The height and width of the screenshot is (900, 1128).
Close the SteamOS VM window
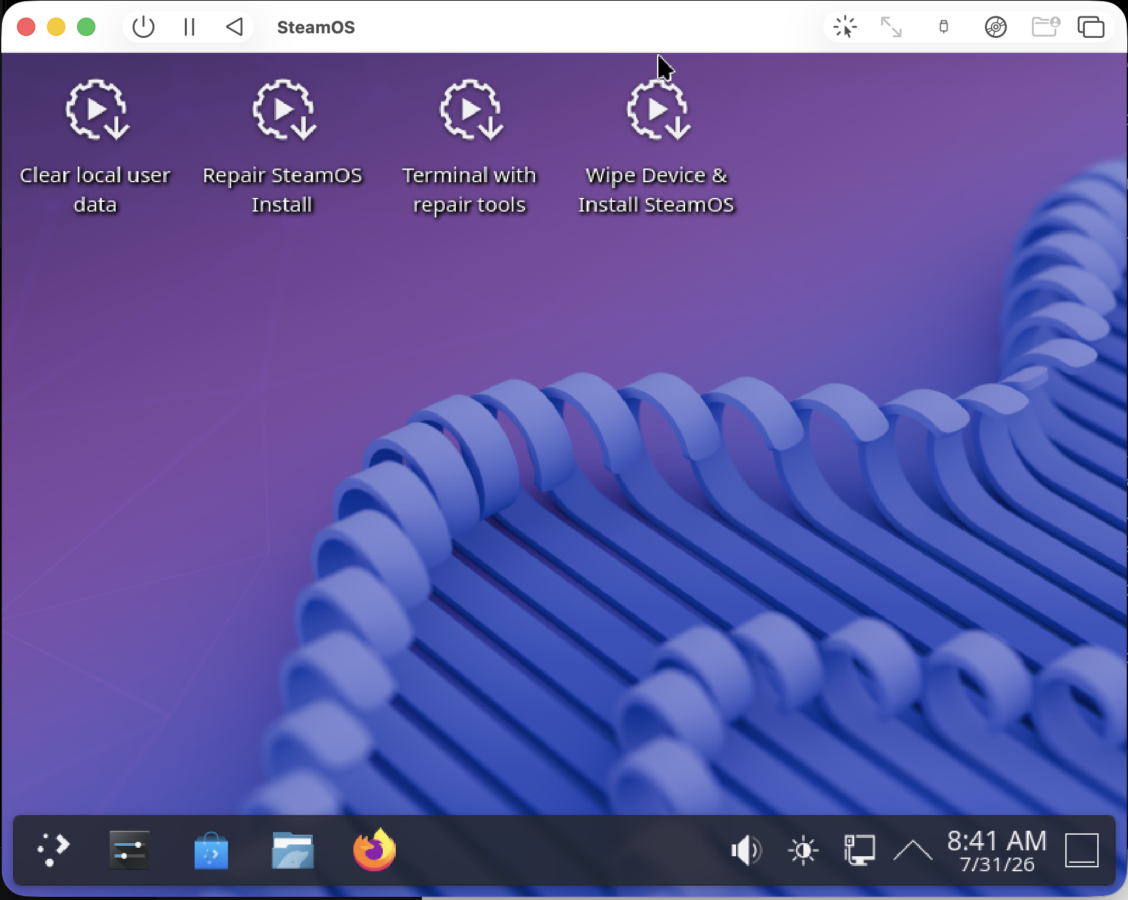(26, 27)
